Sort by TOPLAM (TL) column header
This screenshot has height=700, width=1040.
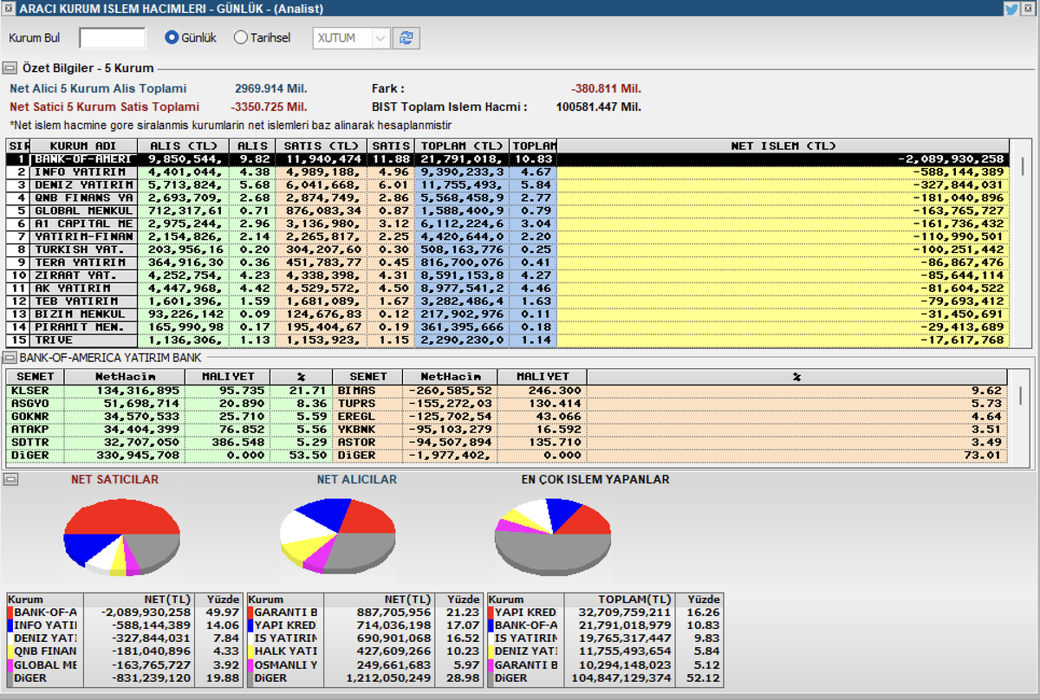click(x=461, y=146)
